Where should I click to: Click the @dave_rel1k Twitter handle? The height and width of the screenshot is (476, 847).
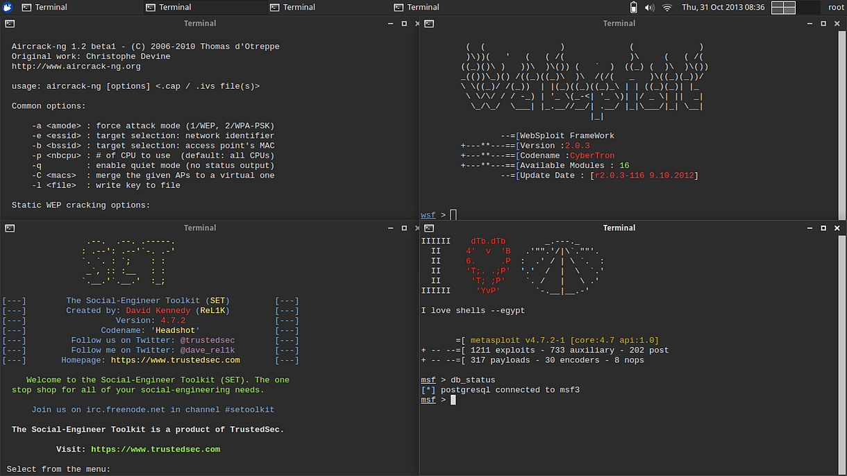[x=208, y=350]
